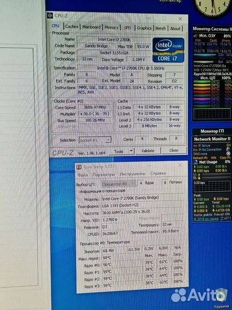Image resolution: width=232 pixels, height=310 pixels.
Task: Expand the Tools dropdown arrow in CPU-Z
Action: pyautogui.click(x=131, y=151)
